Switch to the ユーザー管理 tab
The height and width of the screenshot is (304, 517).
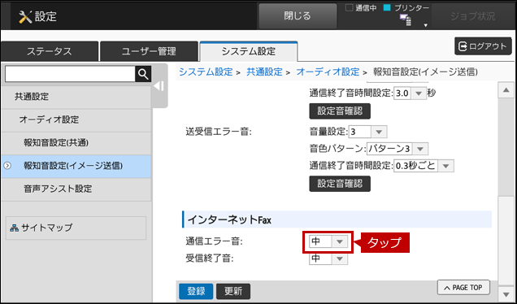(149, 51)
